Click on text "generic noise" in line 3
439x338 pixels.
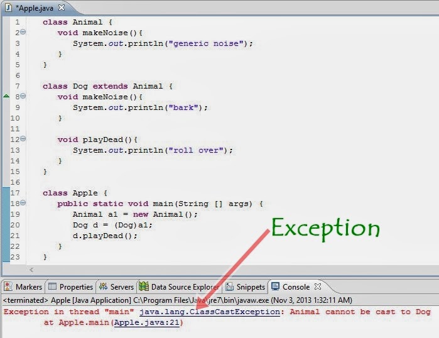point(206,44)
